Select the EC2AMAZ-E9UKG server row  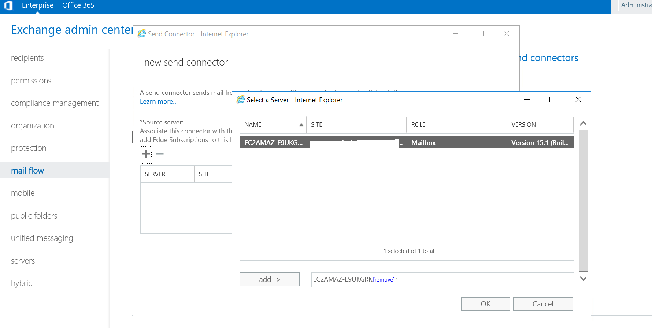pos(407,142)
